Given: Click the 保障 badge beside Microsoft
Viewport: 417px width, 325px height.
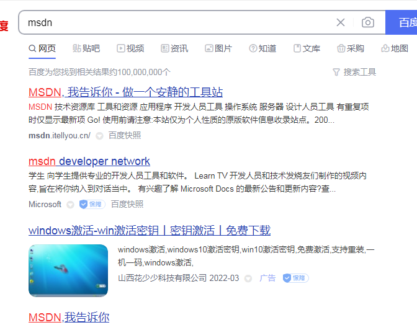Looking at the screenshot, I should [92, 204].
